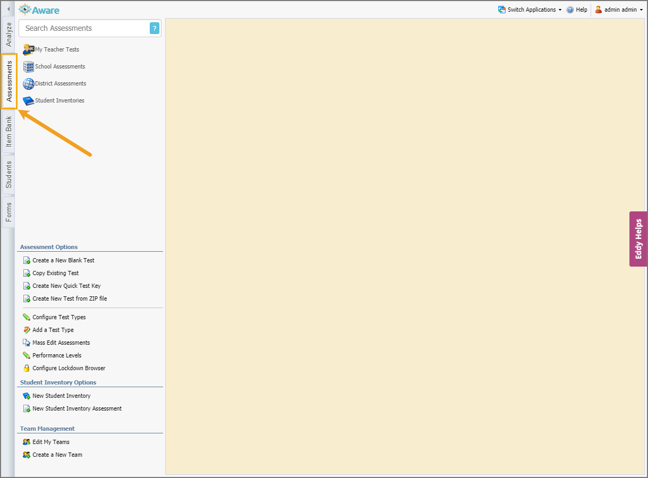Click the Student Inventories book icon
Viewport: 648px width, 478px height.
click(29, 100)
